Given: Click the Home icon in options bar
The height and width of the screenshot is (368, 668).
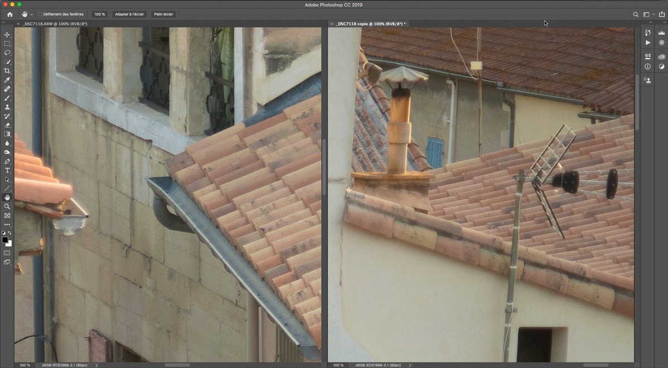Looking at the screenshot, I should [9, 14].
